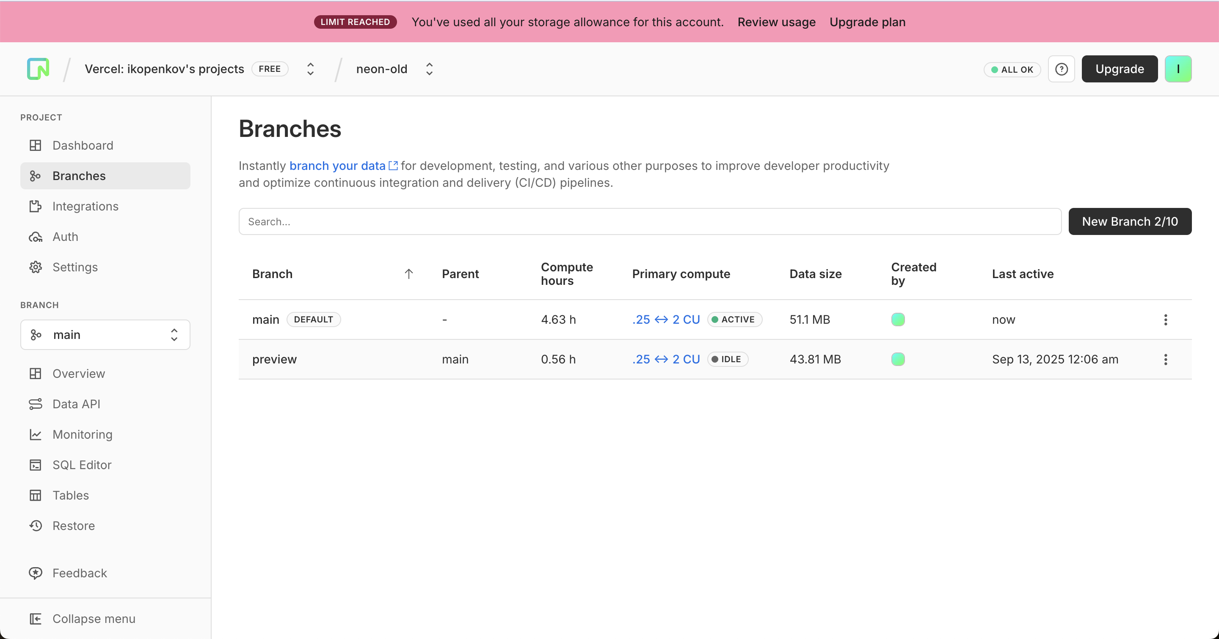Open the preview branch three-dot menu
This screenshot has width=1219, height=639.
1165,359
